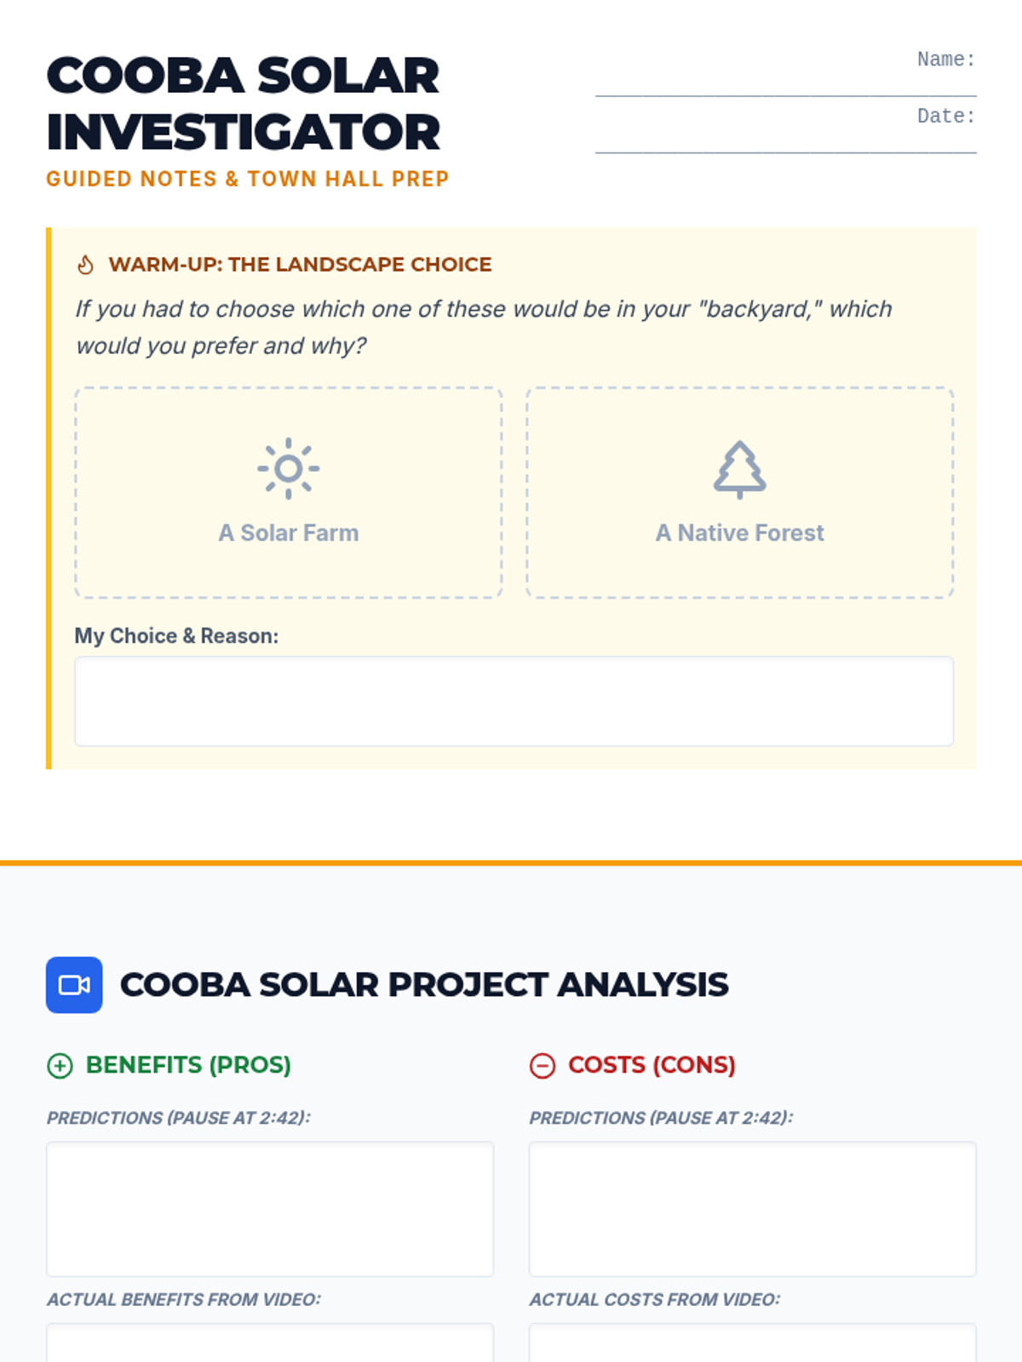Click the Costs predictions text box
The height and width of the screenshot is (1362, 1022).
pos(753,1209)
